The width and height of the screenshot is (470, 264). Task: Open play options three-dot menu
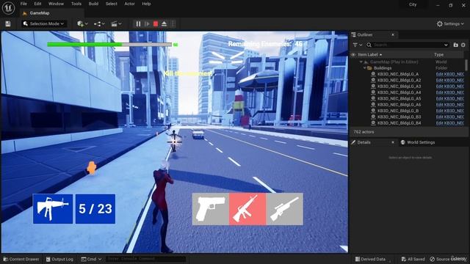[x=173, y=23]
